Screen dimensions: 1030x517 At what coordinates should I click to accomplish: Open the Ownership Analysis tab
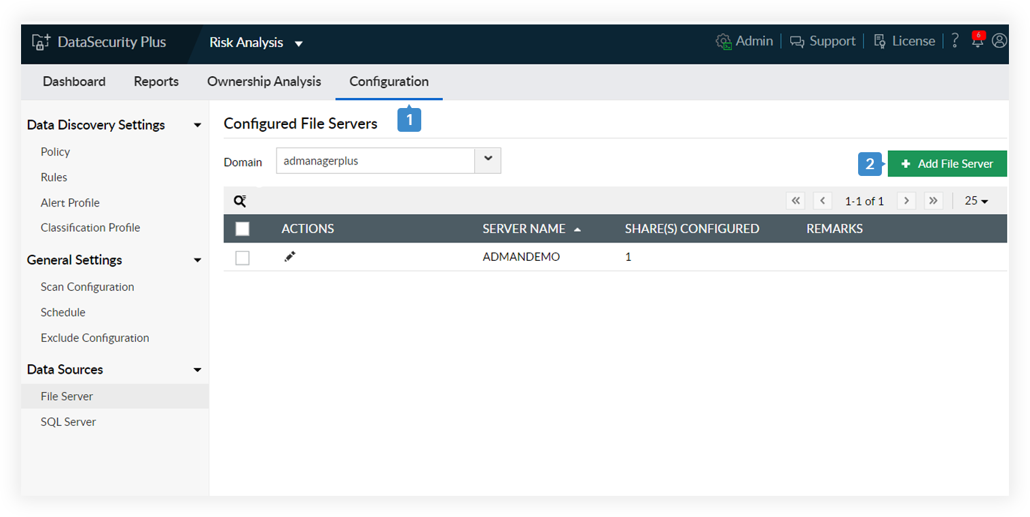[264, 82]
